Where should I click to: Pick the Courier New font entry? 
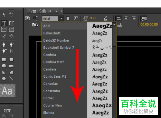coord(65,105)
